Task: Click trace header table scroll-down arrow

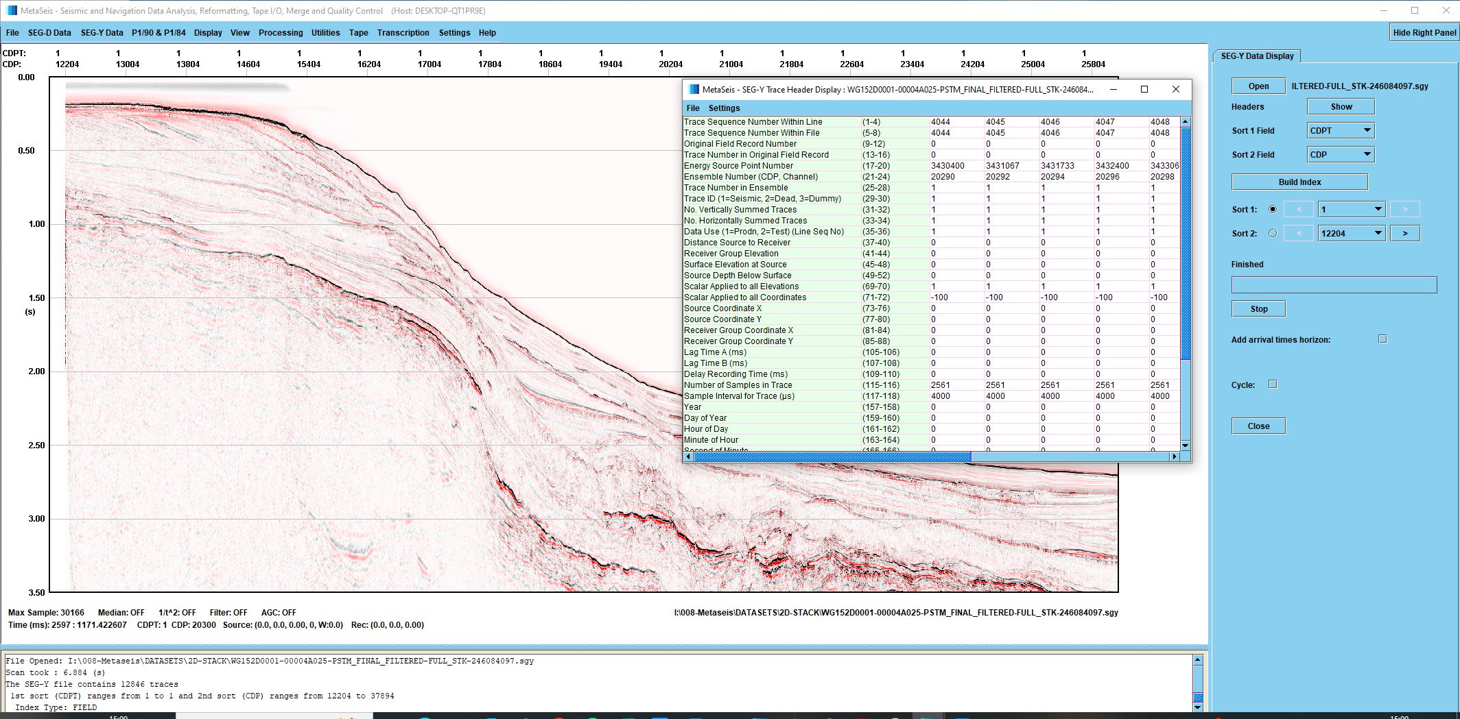Action: click(1185, 445)
